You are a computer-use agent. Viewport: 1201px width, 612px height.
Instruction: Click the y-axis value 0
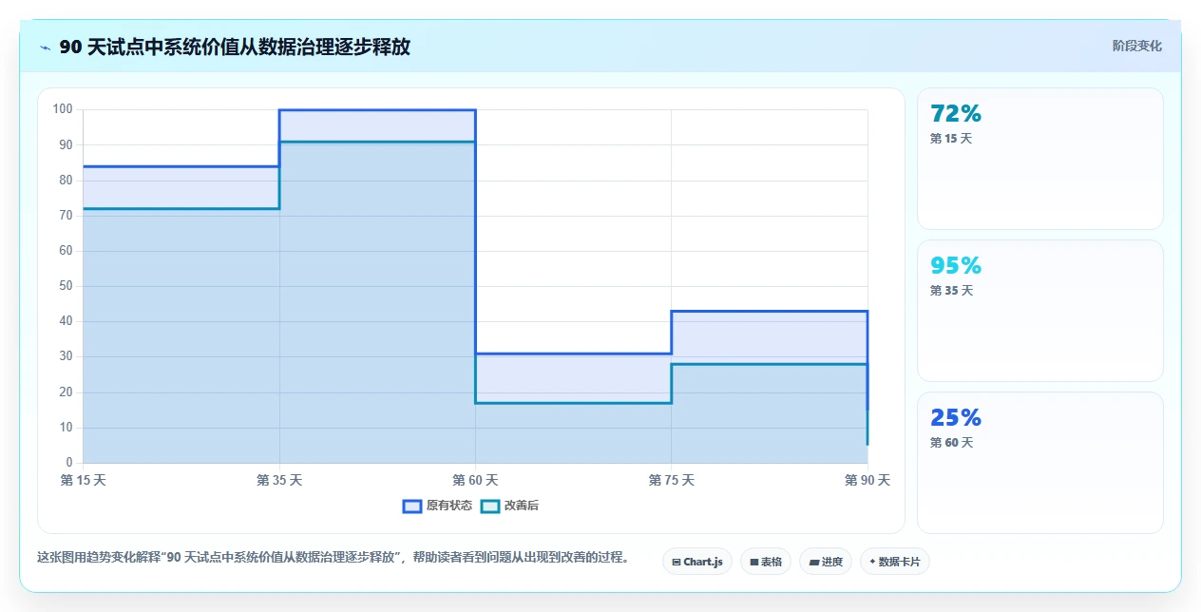pyautogui.click(x=69, y=463)
